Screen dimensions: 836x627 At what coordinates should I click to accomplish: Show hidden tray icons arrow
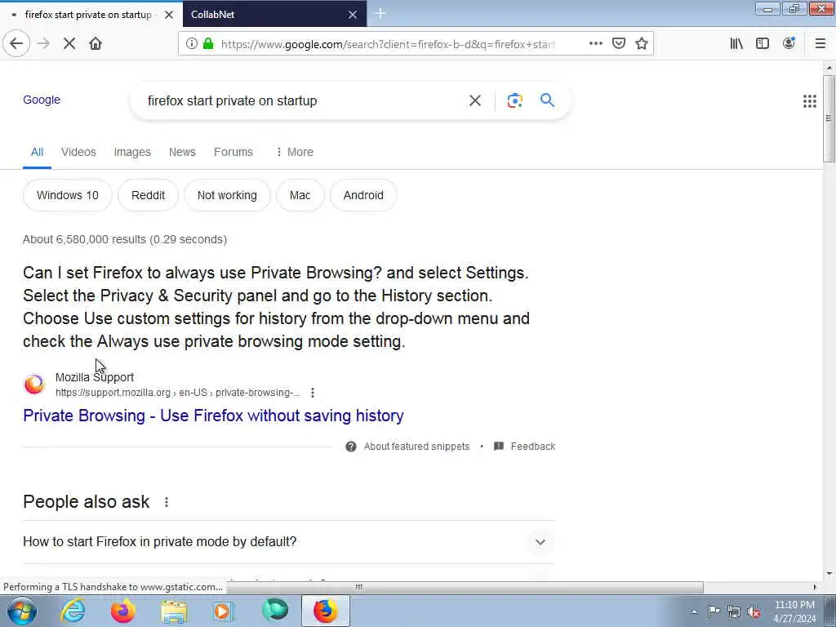click(x=694, y=611)
